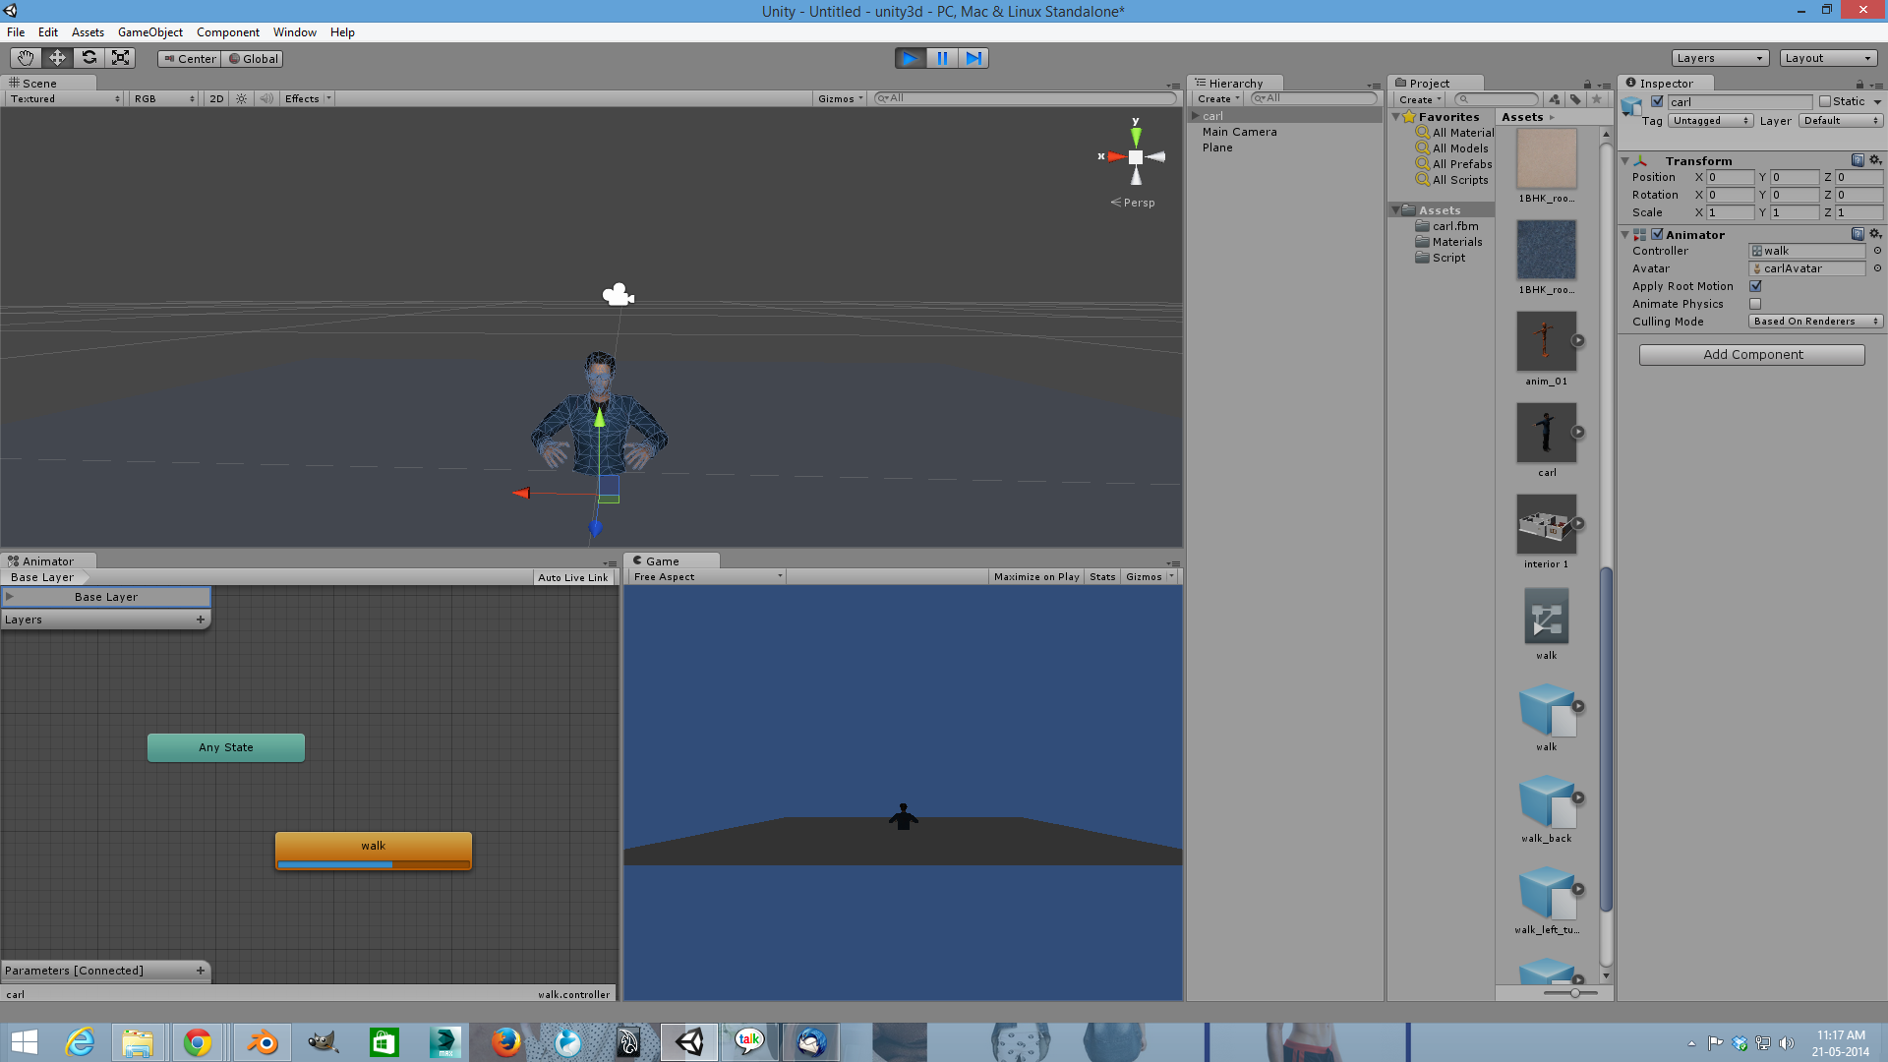Toggle the Static checkbox
This screenshot has width=1888, height=1062.
(x=1825, y=101)
